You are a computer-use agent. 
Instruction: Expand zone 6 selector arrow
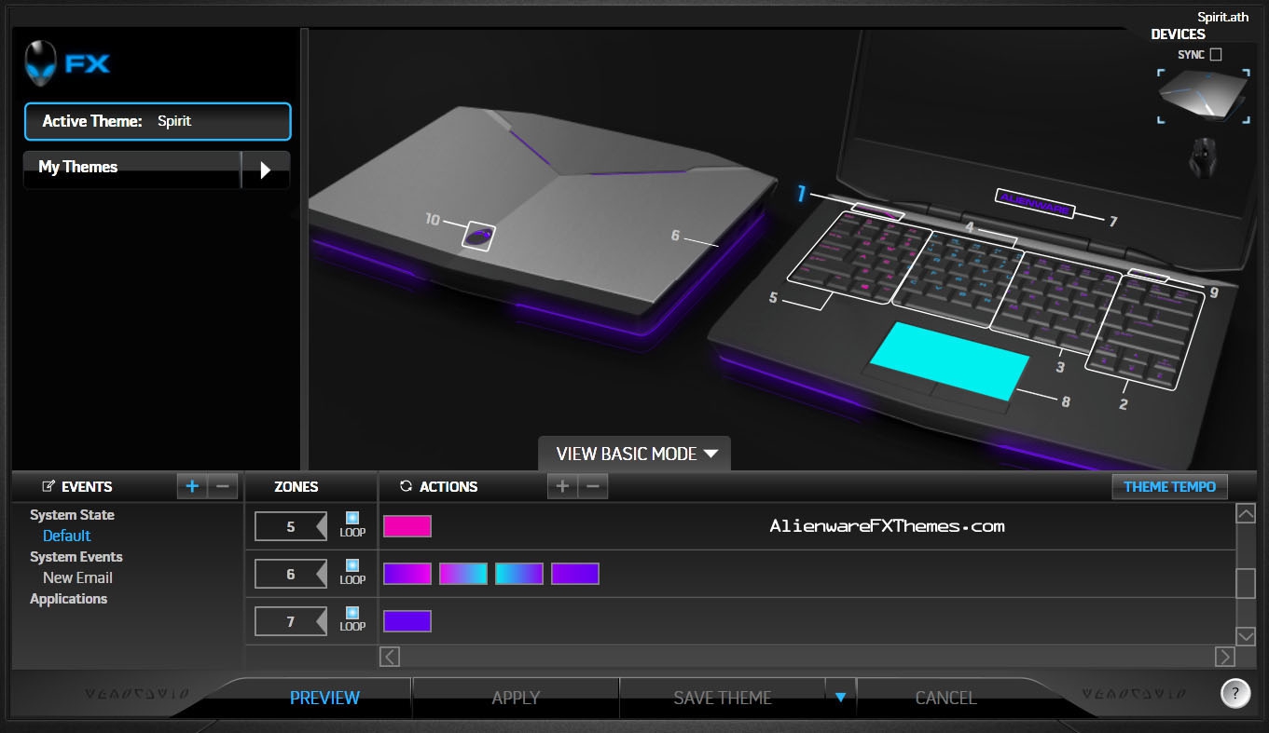coord(322,574)
